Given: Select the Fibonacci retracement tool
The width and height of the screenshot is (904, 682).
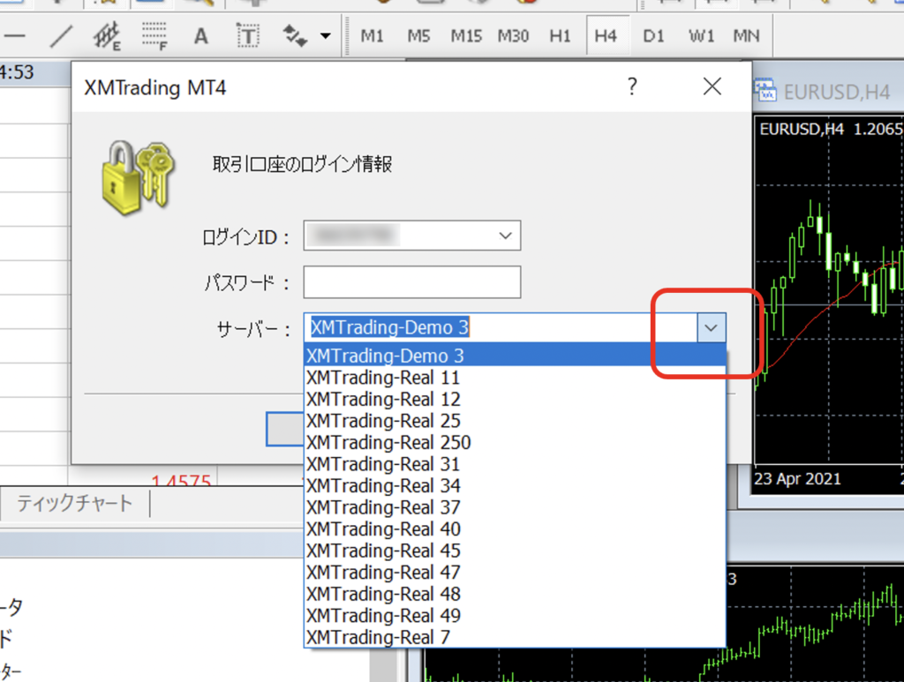Looking at the screenshot, I should click(x=154, y=36).
